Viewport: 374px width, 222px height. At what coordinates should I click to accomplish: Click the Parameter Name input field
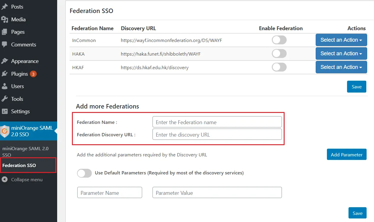point(110,193)
